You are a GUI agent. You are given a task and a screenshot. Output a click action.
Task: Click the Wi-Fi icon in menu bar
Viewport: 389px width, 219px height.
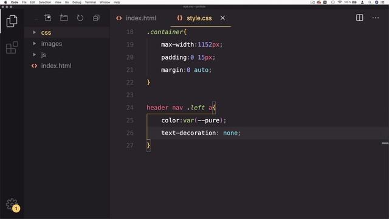pos(340,2)
